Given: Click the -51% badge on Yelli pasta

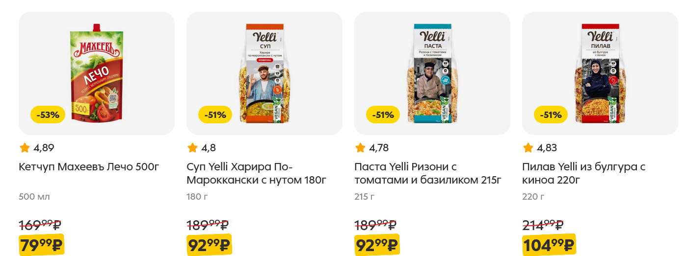Looking at the screenshot, I should [x=383, y=115].
